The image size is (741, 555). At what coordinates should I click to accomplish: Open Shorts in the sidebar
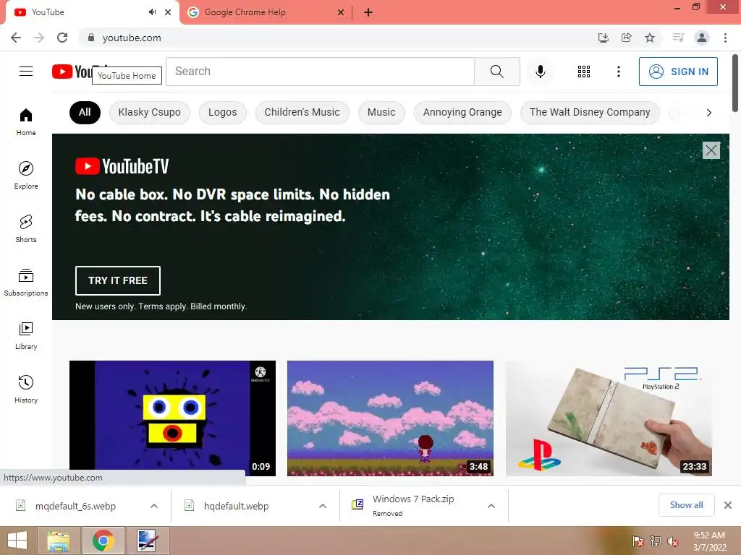(26, 228)
